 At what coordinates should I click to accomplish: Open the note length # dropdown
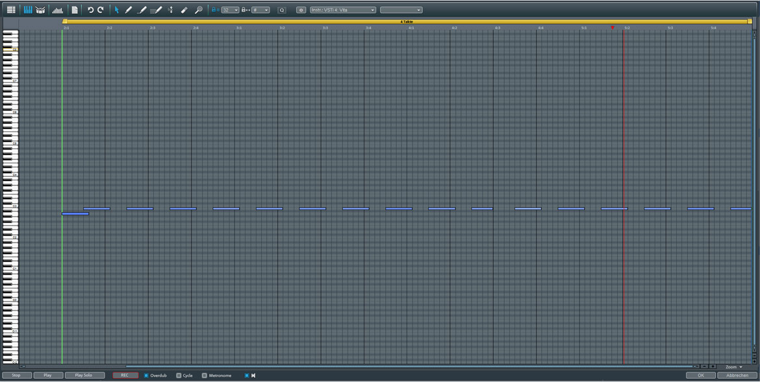point(260,10)
